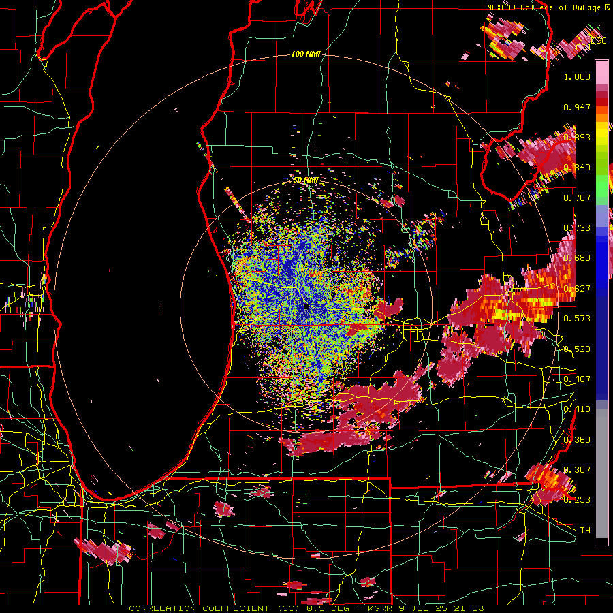Click the 100 NMI range ring label
Image resolution: width=613 pixels, height=613 pixels.
click(x=305, y=54)
